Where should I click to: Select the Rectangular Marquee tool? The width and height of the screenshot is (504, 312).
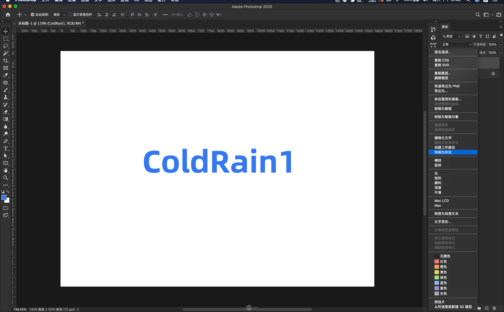point(6,39)
